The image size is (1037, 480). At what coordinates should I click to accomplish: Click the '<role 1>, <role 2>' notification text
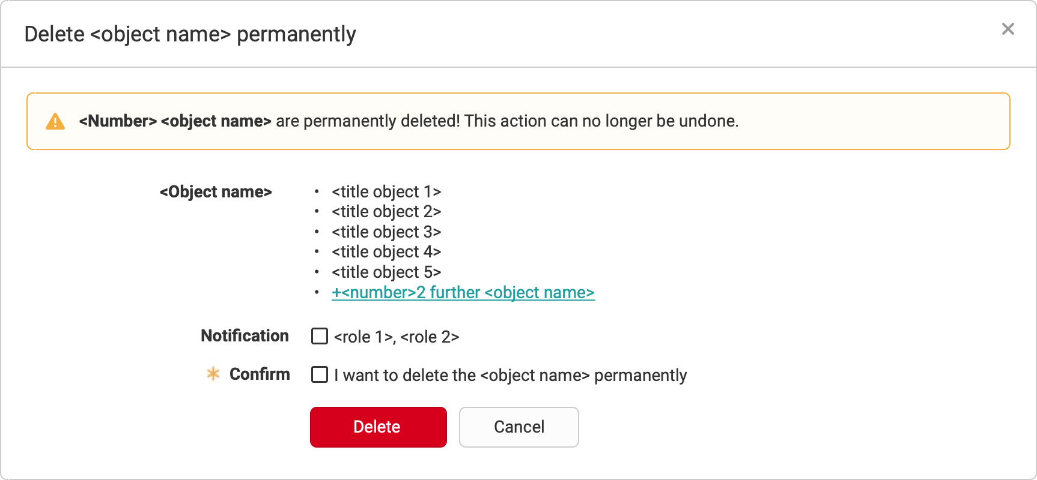(x=396, y=337)
